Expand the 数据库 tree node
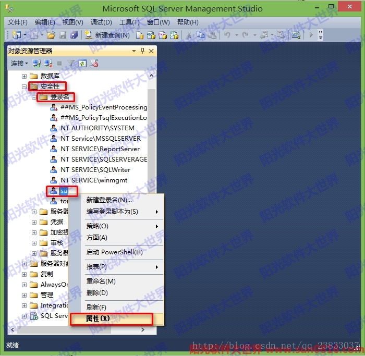This screenshot has height=356, width=365. pos(24,76)
